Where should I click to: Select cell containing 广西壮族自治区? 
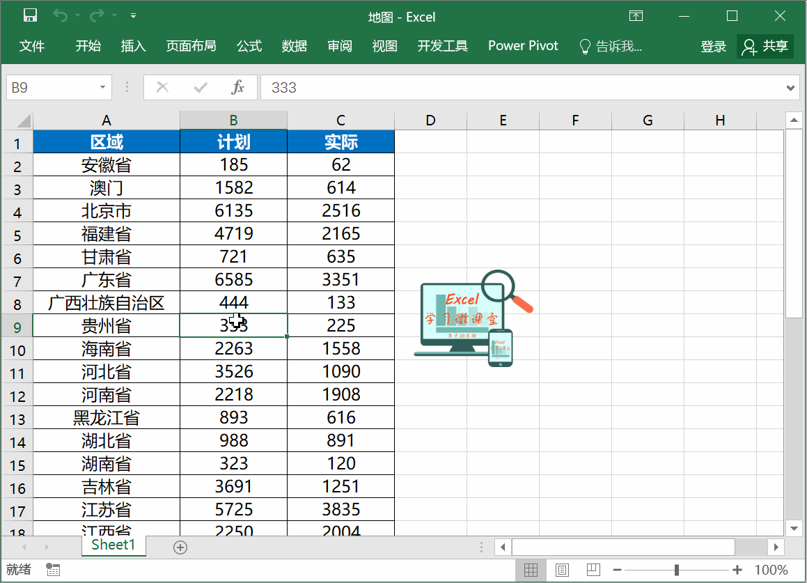107,303
